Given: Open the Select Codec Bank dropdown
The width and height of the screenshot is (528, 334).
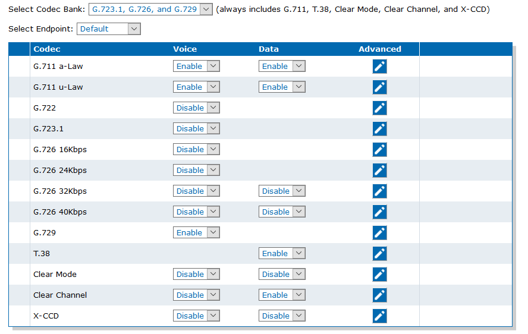Looking at the screenshot, I should pyautogui.click(x=150, y=9).
